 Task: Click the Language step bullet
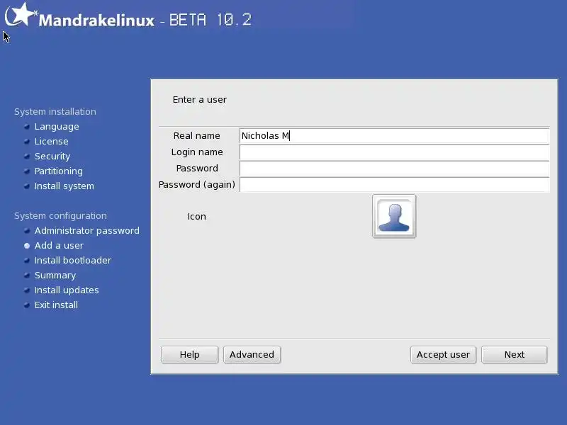tap(27, 127)
